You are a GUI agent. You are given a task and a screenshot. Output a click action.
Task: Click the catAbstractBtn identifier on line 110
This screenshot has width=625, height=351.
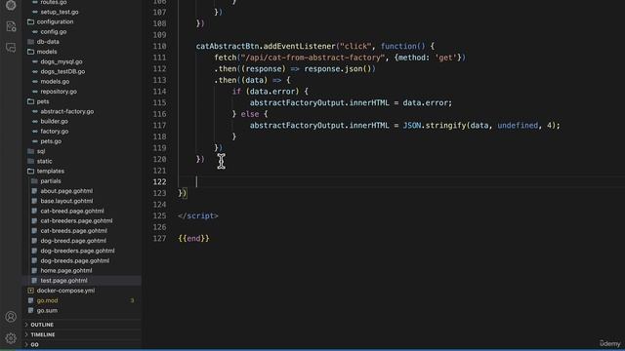click(228, 46)
